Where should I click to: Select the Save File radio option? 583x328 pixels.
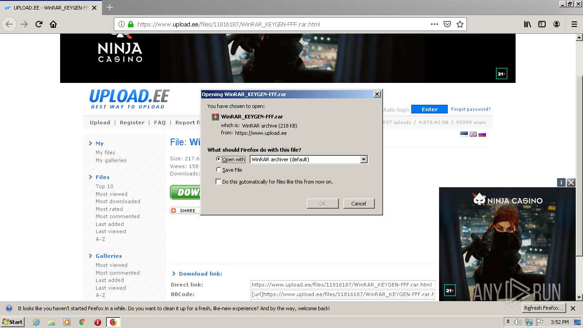pyautogui.click(x=219, y=169)
